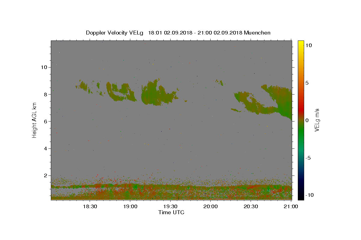Click the 'VELg m/s' colorbar label
The width and height of the screenshot is (361, 240).
coord(317,120)
